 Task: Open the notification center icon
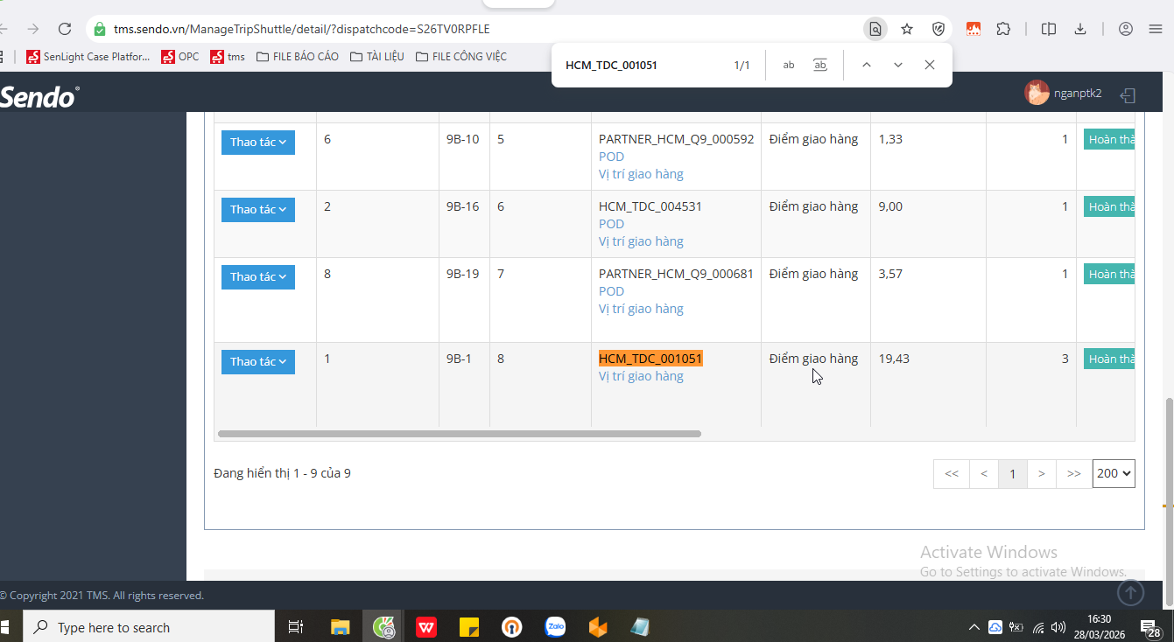pyautogui.click(x=1149, y=627)
